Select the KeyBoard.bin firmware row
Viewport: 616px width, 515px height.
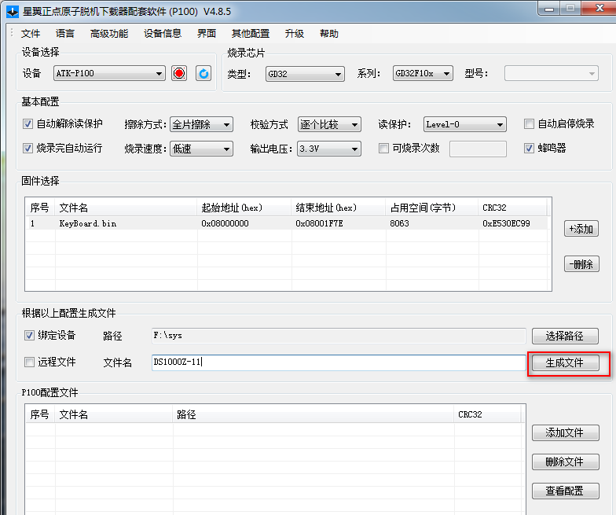[x=287, y=223]
